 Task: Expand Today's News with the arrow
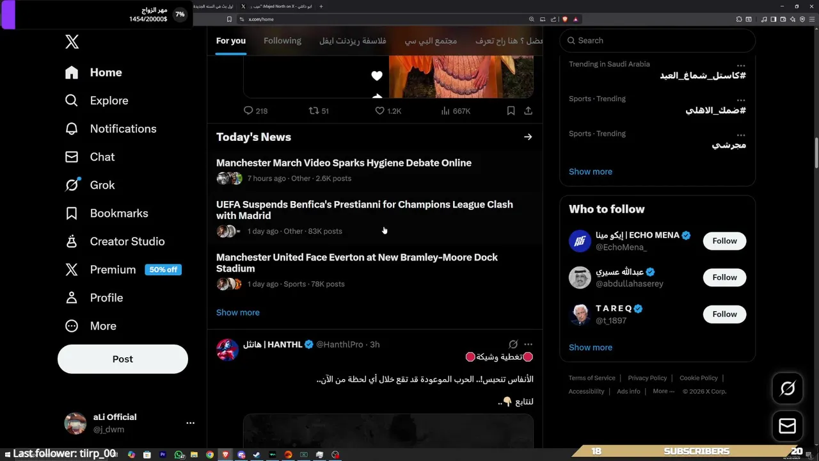pos(528,137)
